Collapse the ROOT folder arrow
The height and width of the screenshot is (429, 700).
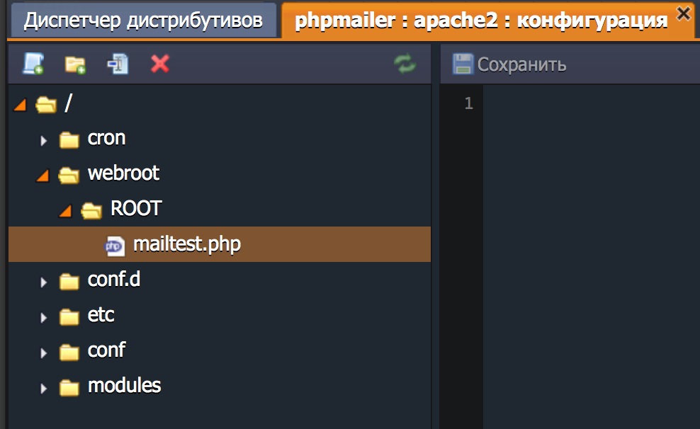65,211
